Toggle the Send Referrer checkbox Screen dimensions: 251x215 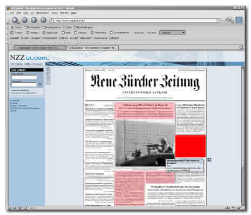(111, 32)
